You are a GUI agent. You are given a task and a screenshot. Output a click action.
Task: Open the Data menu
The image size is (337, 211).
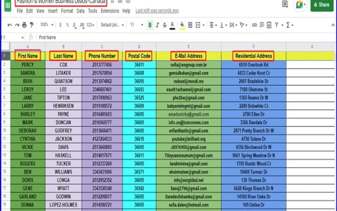tap(80, 11)
